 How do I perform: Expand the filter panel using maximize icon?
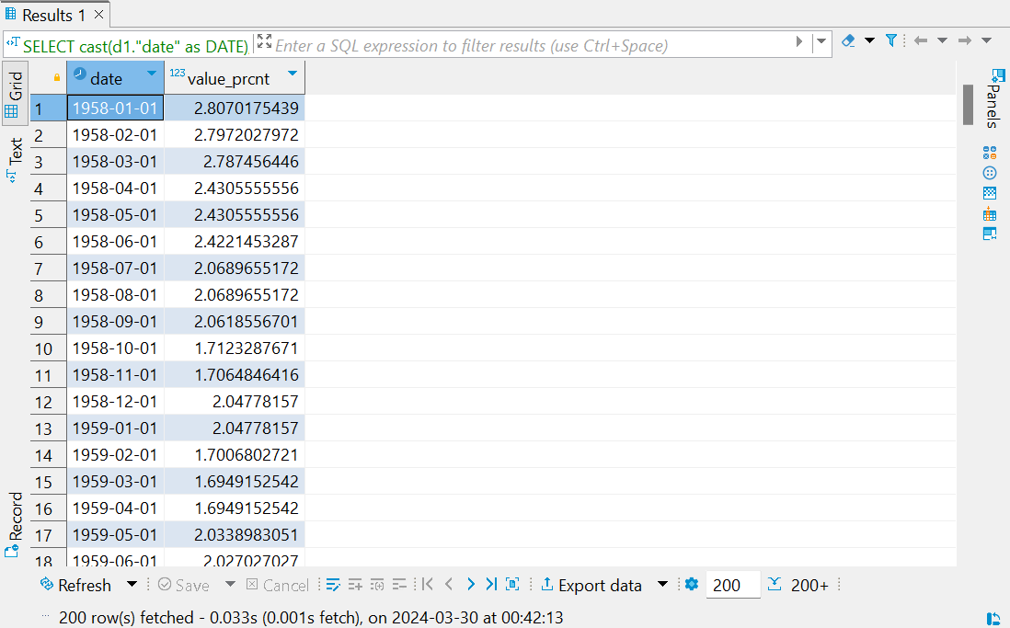pos(264,41)
